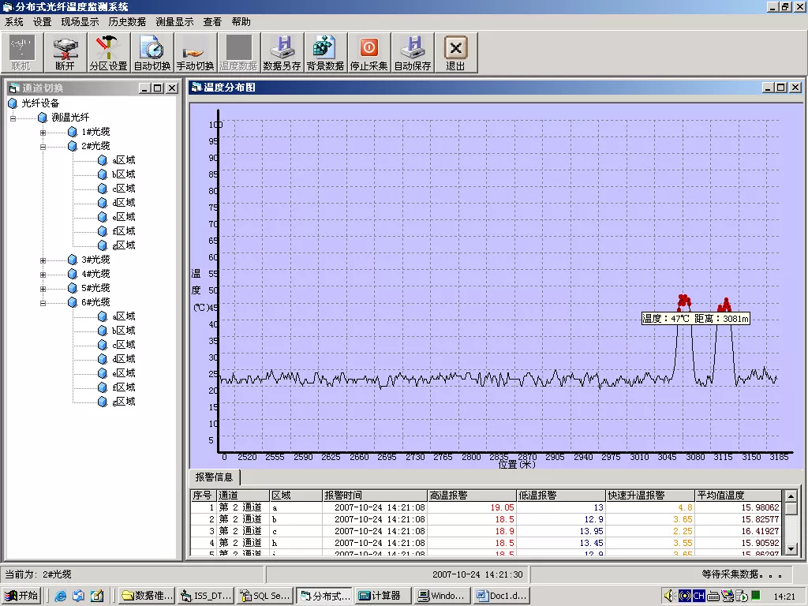
Task: Click the 断开 disconnect toolbar icon
Action: click(65, 52)
